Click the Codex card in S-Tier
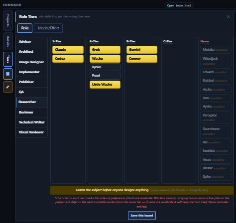 pos(68,59)
